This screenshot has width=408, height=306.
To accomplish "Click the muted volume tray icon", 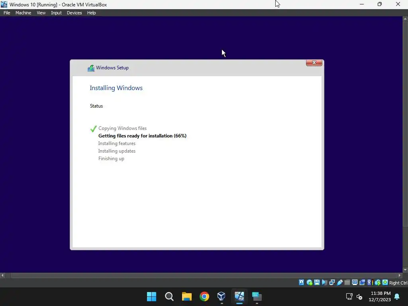I will tap(359, 296).
